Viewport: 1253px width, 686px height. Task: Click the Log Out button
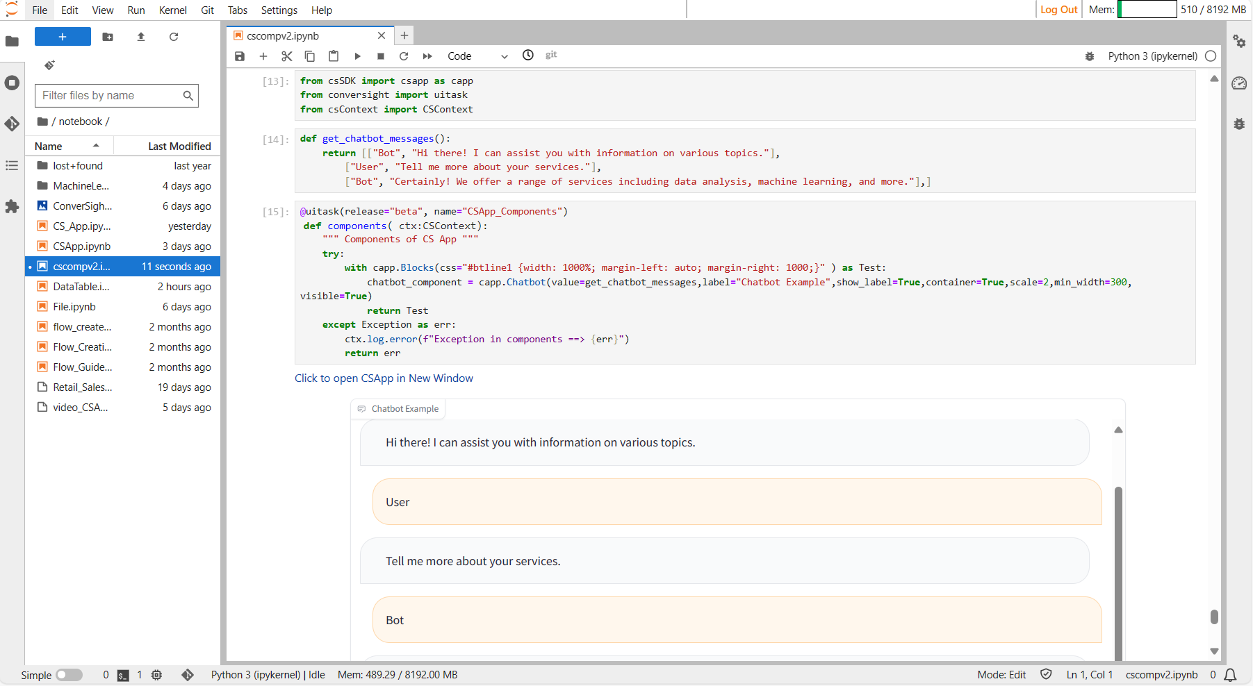coord(1058,10)
